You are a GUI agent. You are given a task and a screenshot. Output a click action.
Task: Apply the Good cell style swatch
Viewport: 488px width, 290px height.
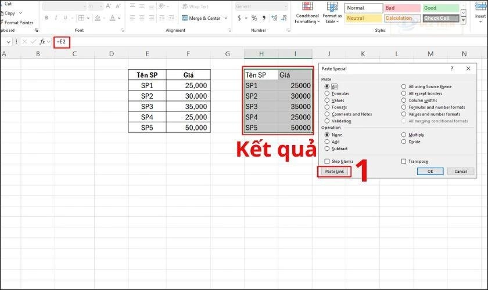[x=441, y=8]
